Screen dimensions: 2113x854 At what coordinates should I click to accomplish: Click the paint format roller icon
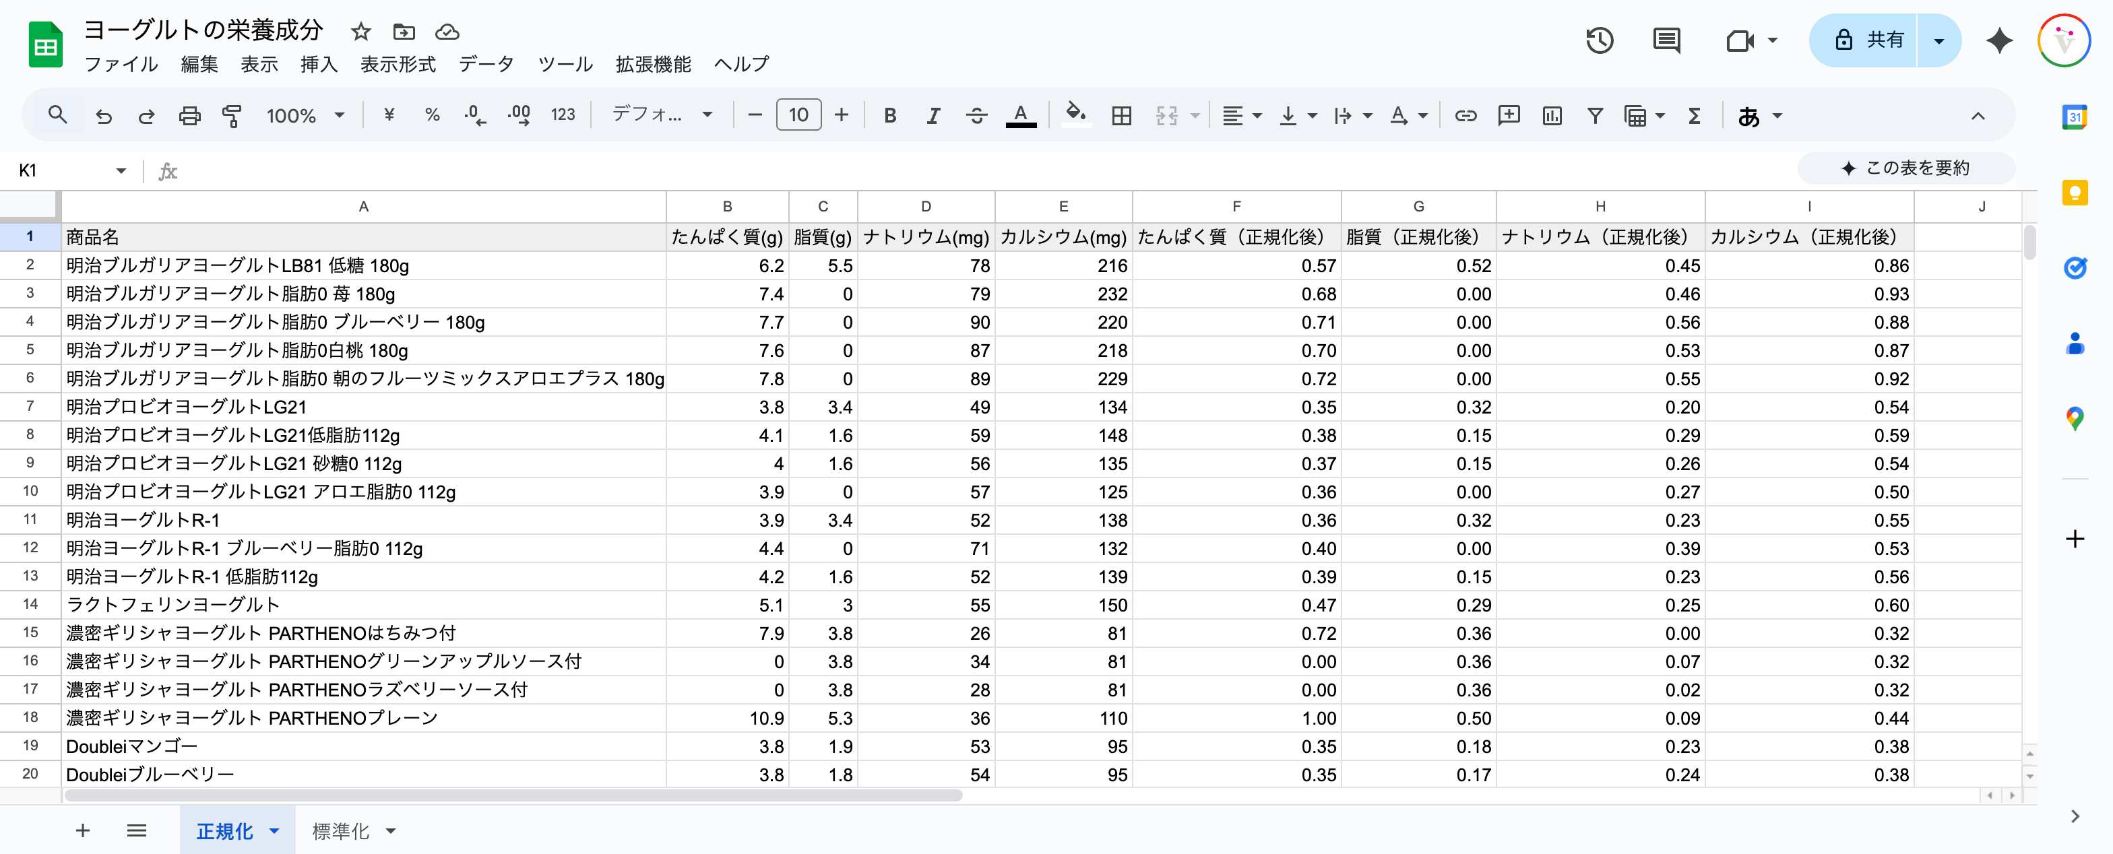[232, 116]
